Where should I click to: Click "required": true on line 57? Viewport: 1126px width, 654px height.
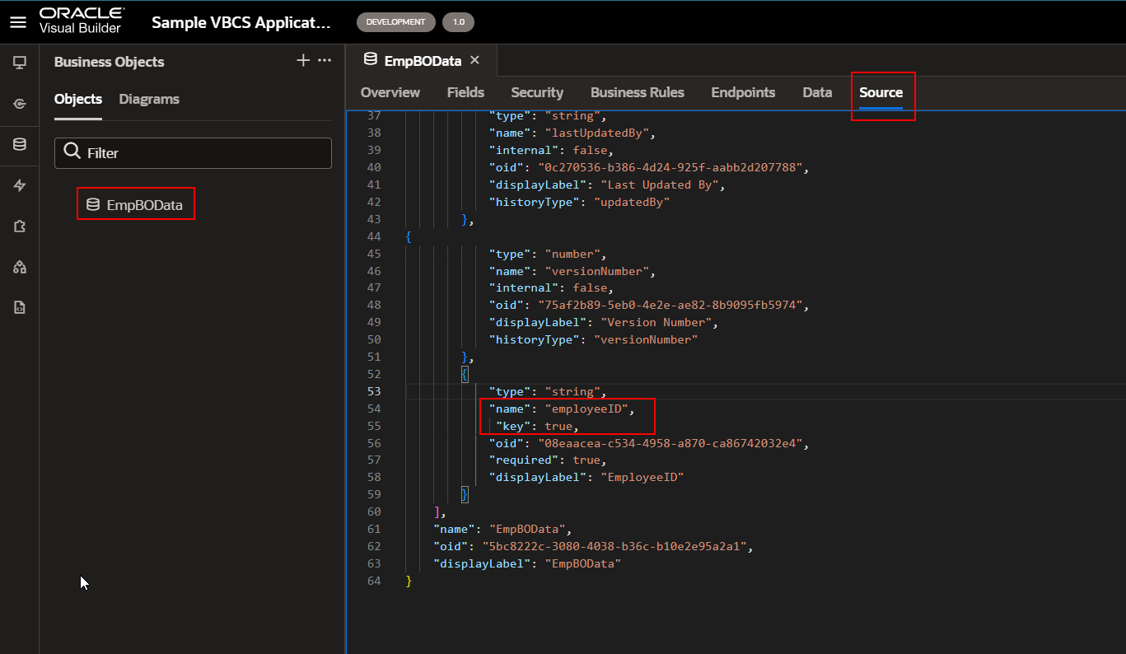[548, 460]
